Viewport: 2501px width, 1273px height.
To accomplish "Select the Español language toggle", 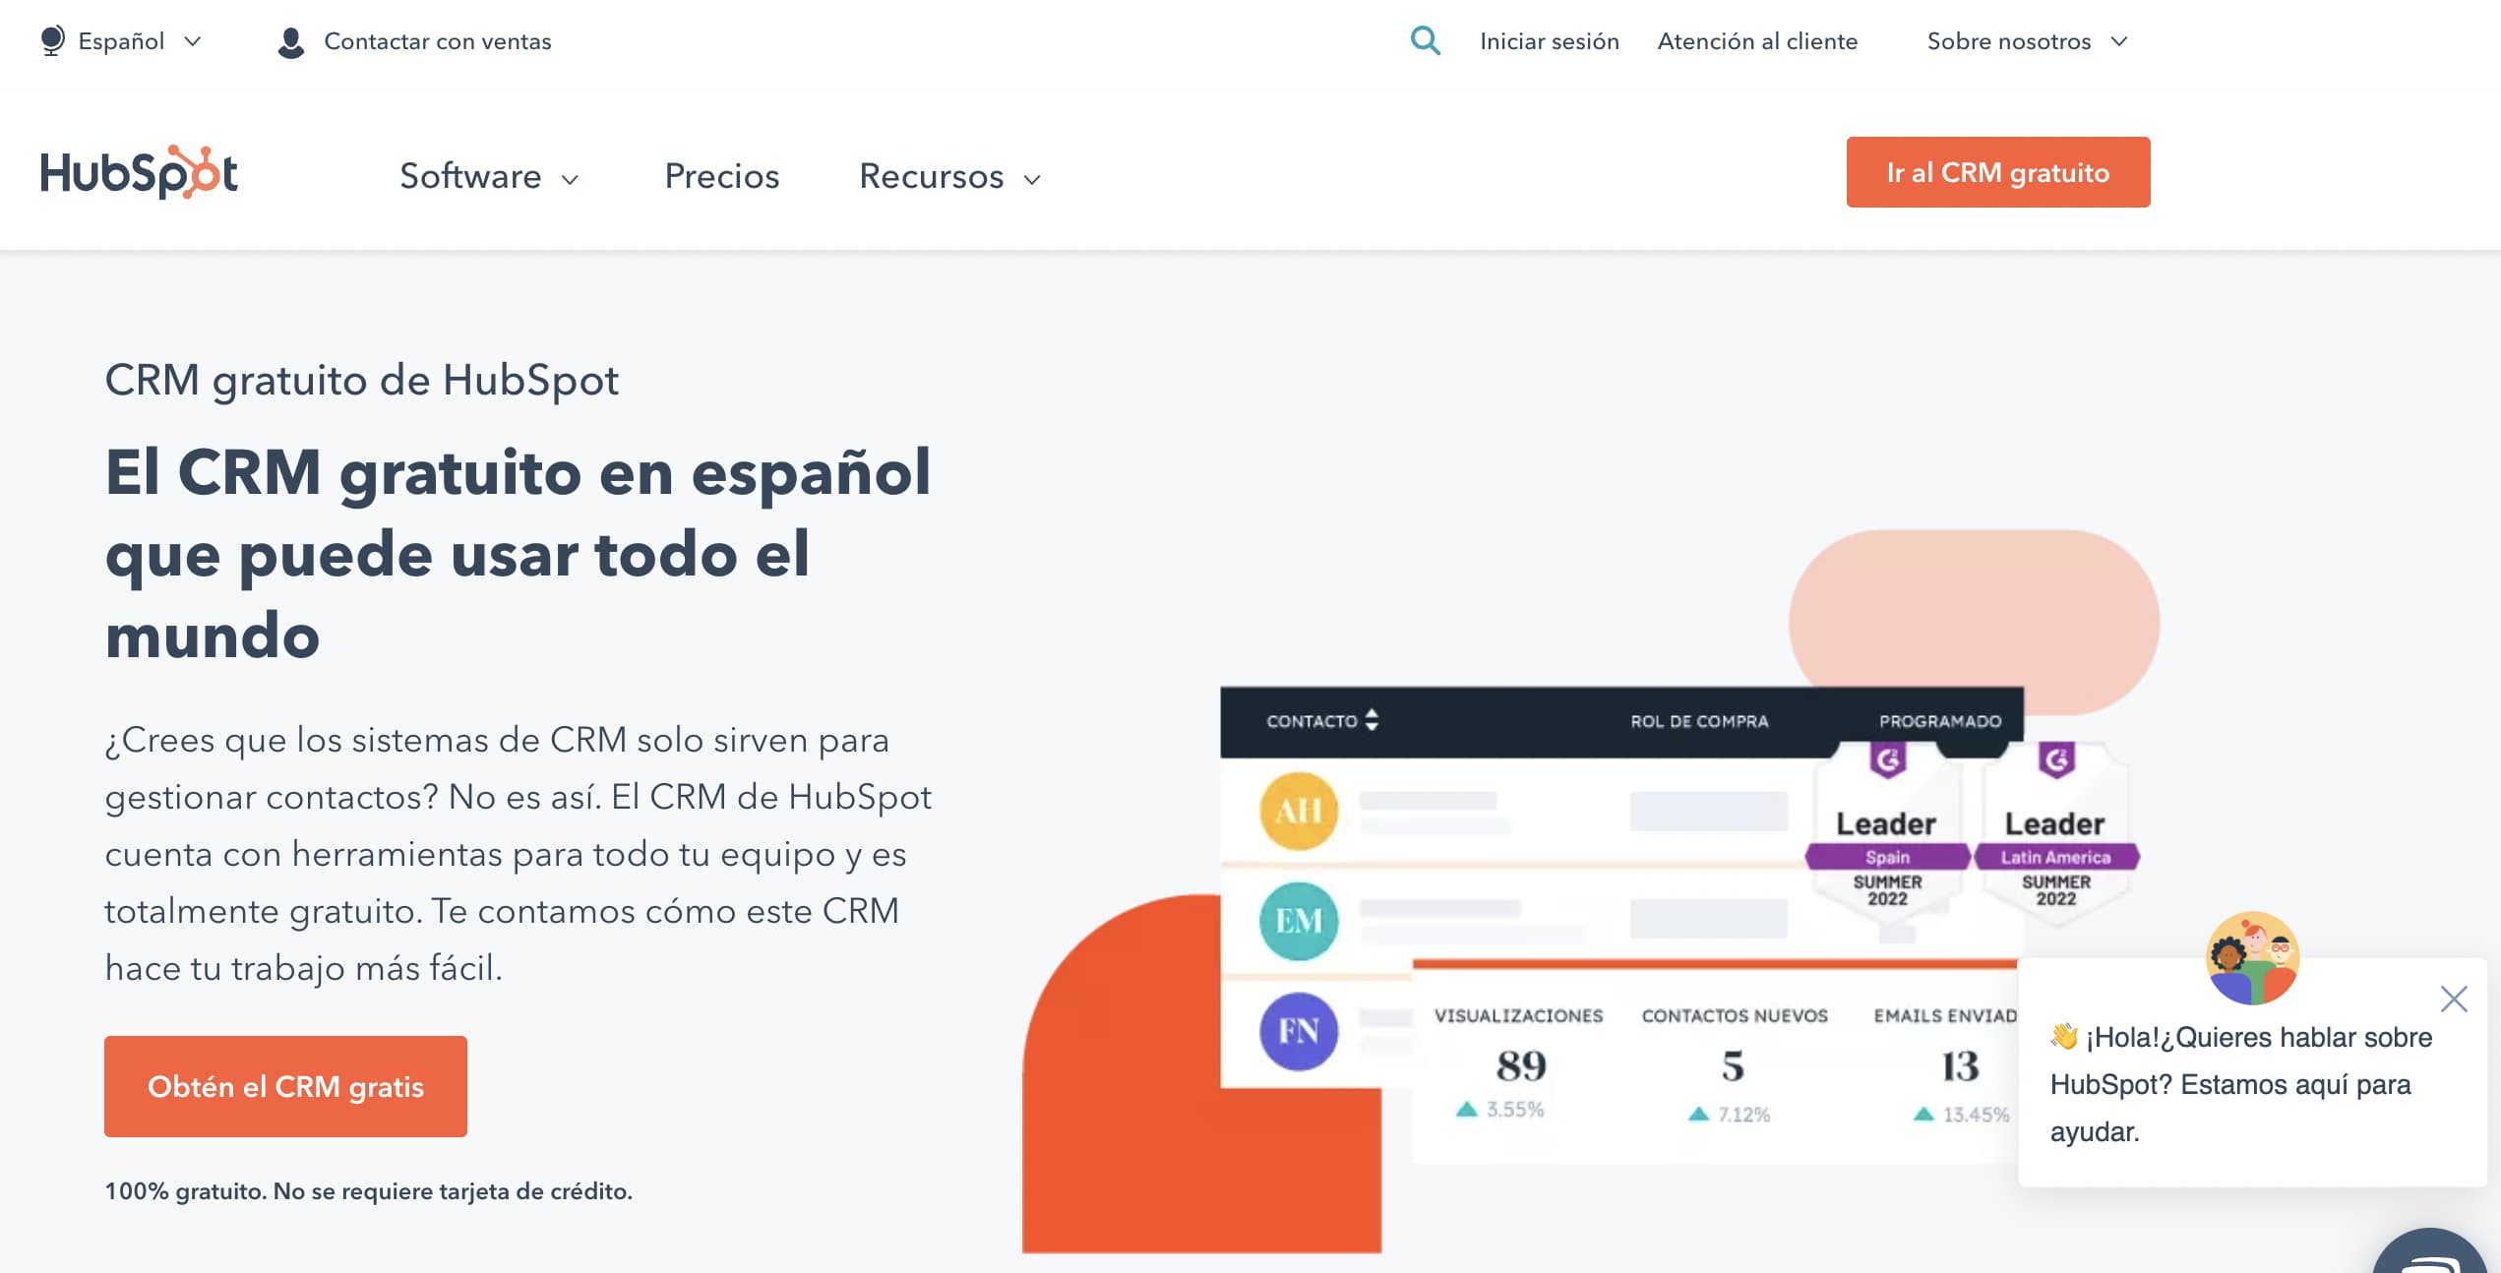I will 123,40.
